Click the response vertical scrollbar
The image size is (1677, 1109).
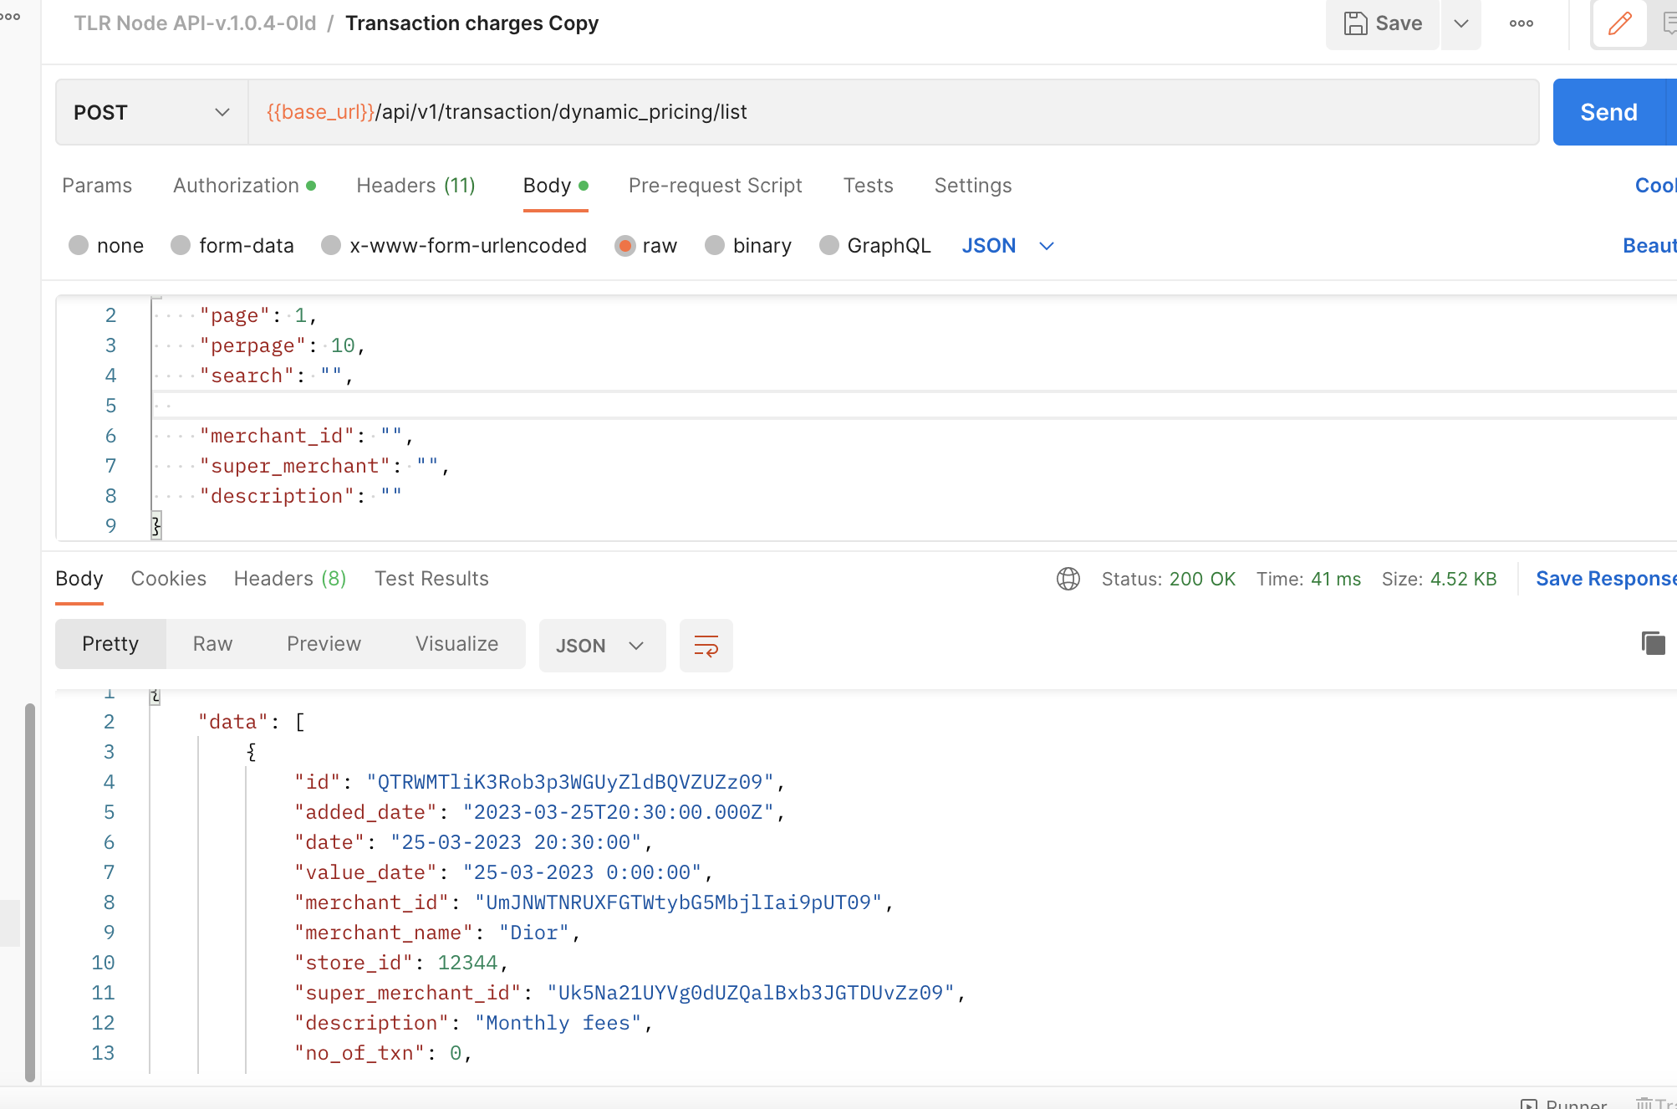tap(30, 892)
